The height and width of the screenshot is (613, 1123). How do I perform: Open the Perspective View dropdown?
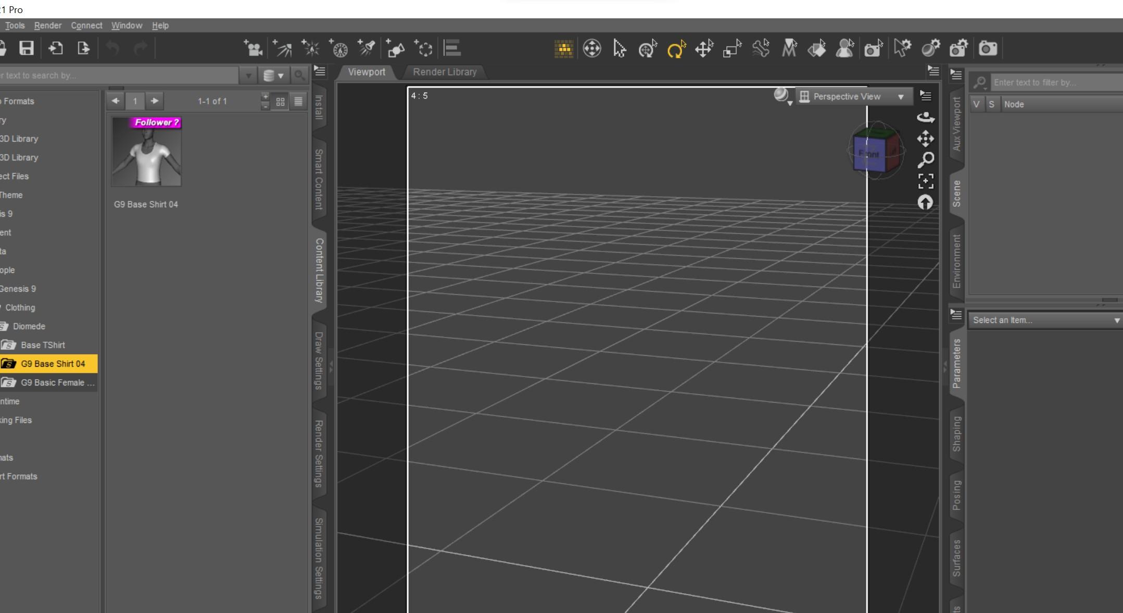click(x=853, y=96)
